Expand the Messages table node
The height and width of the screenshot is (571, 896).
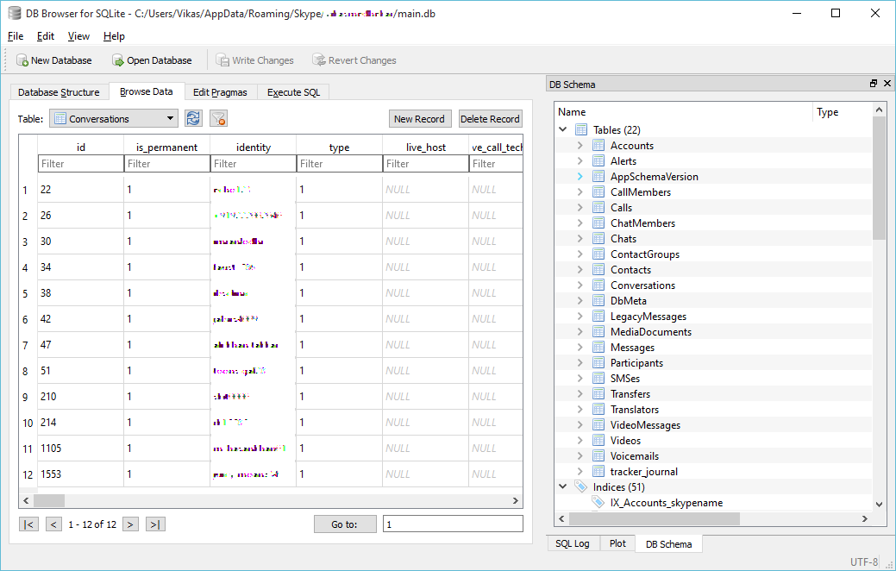pos(580,348)
